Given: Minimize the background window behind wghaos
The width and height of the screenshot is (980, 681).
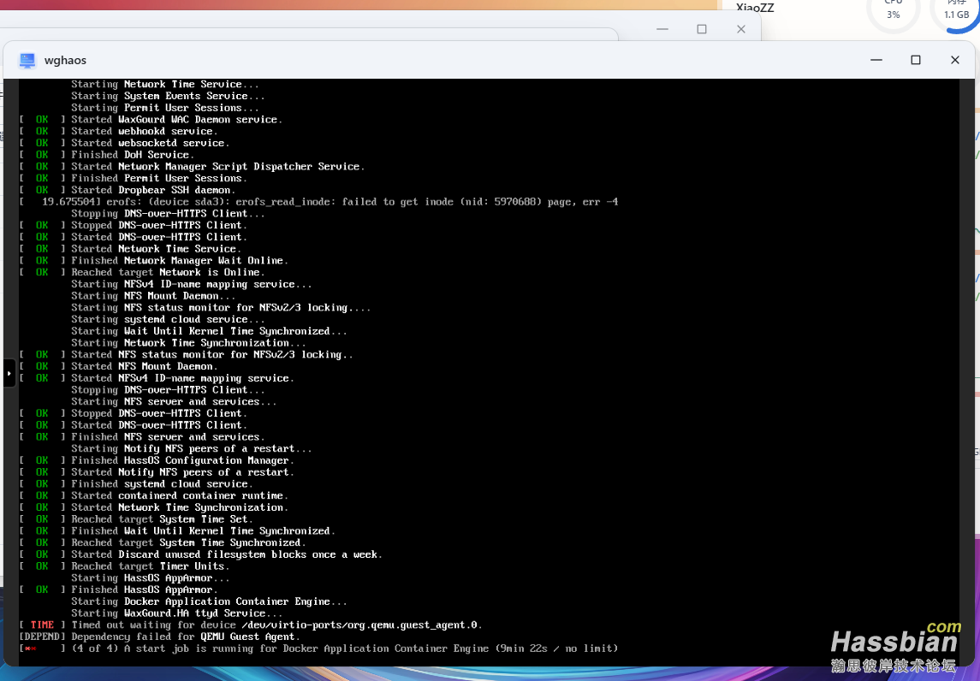Looking at the screenshot, I should 662,29.
